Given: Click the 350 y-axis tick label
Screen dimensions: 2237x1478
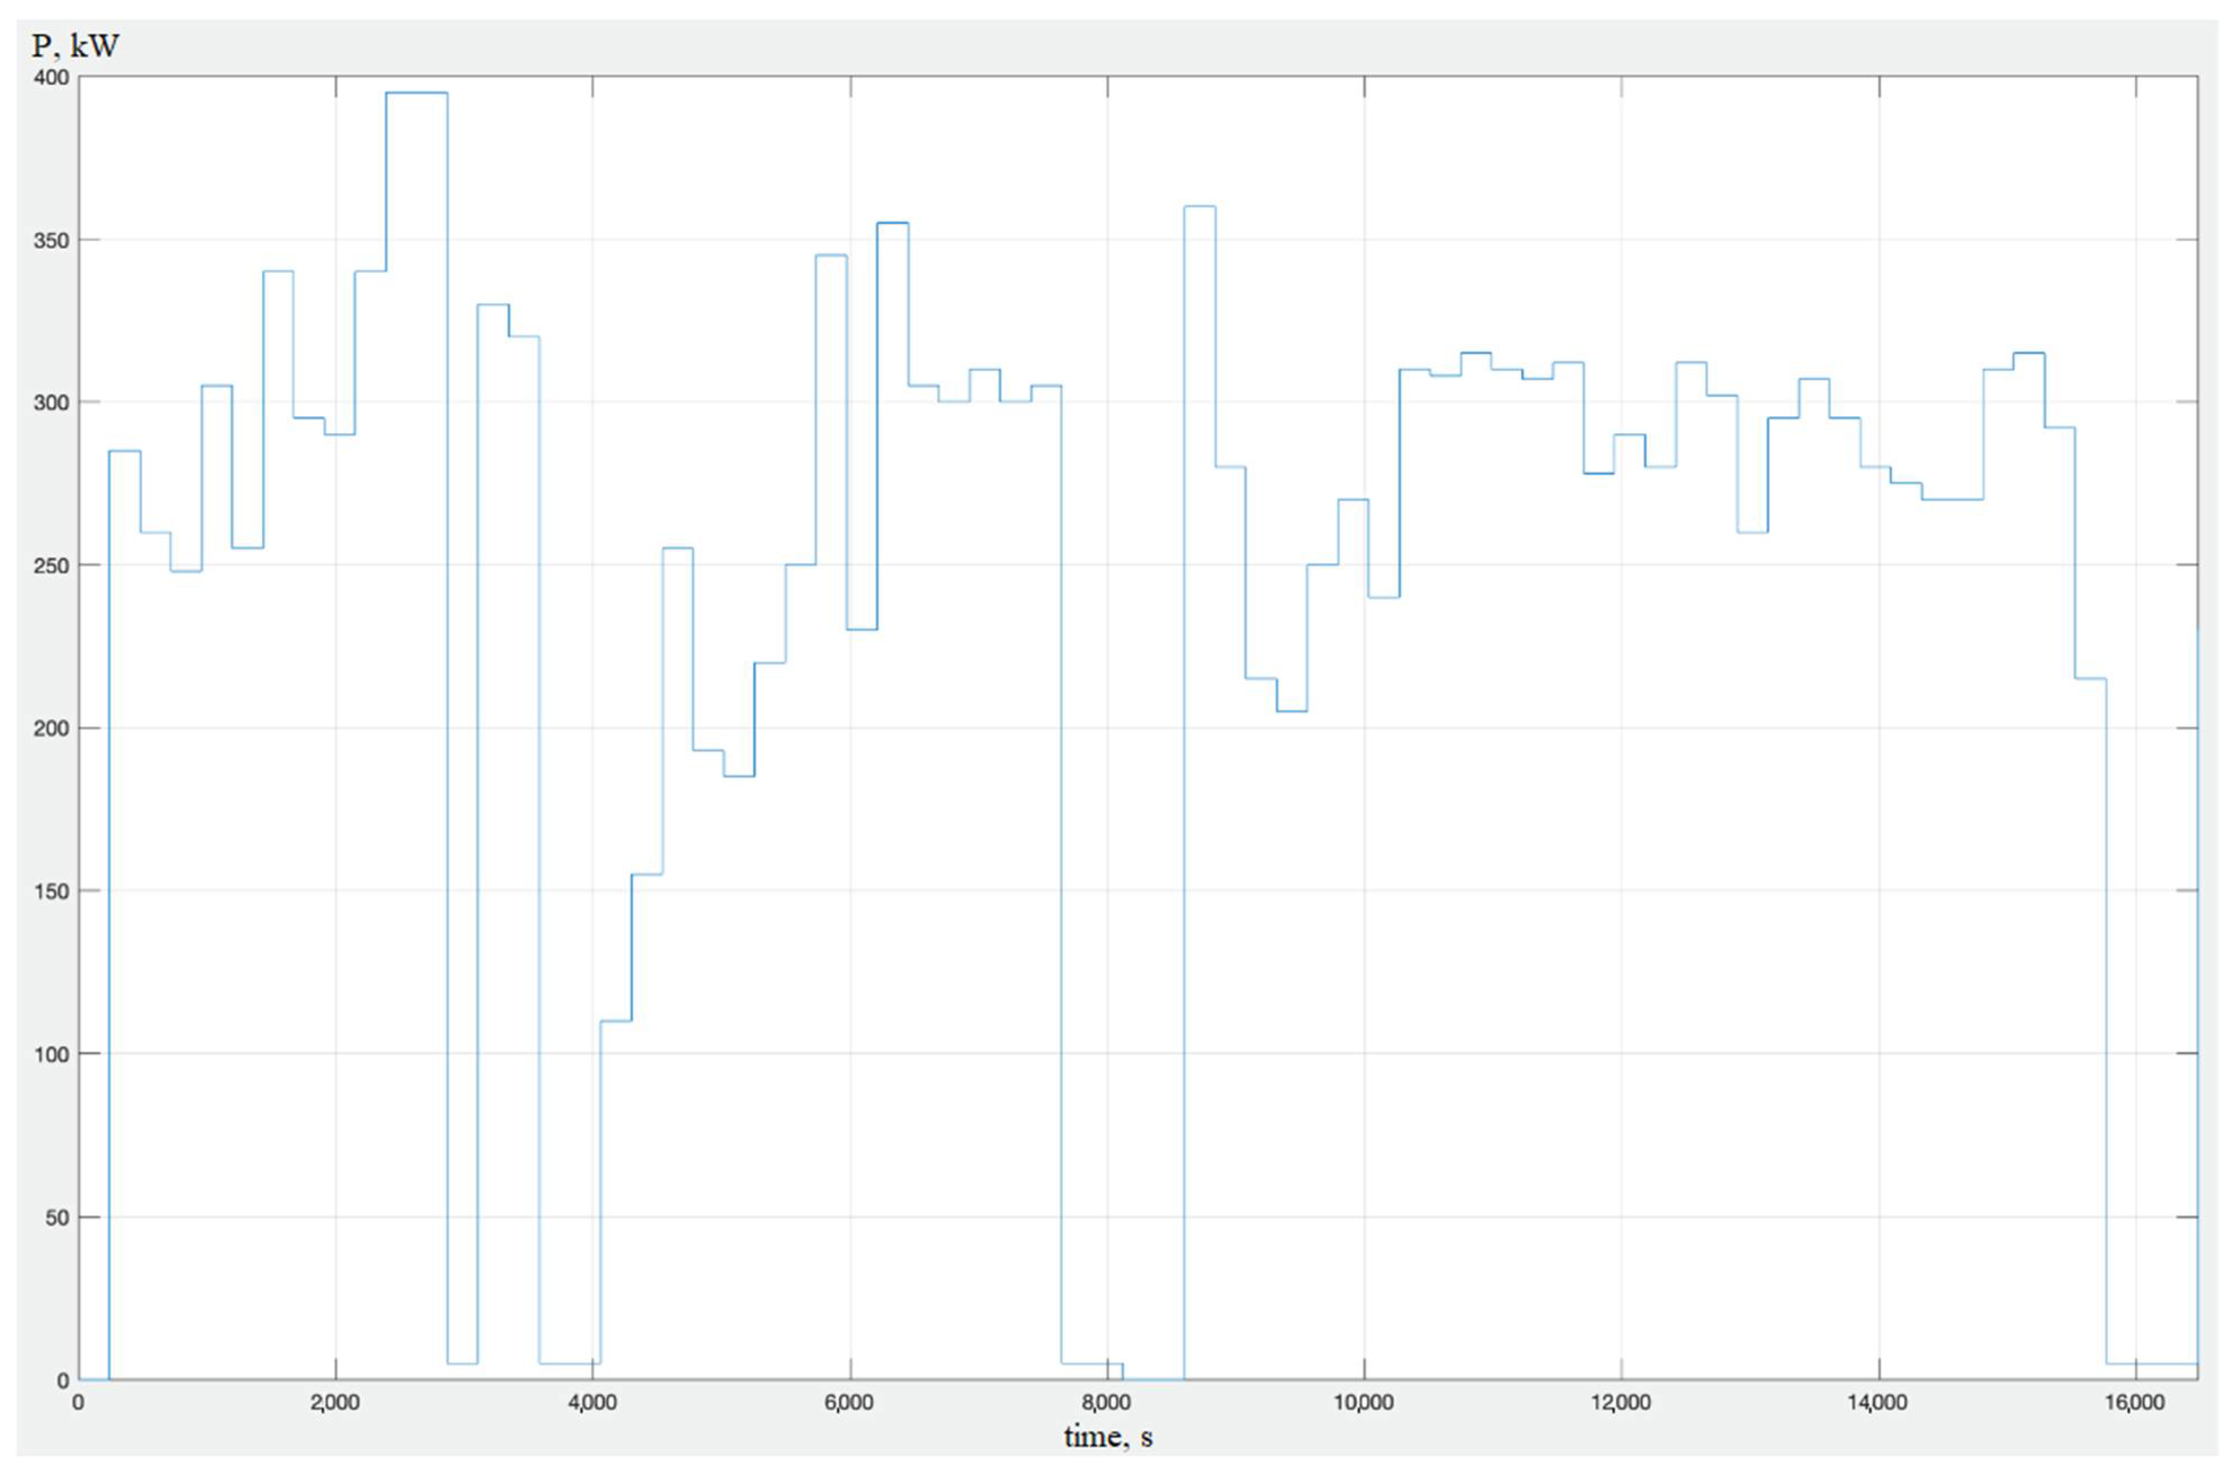Looking at the screenshot, I should pos(52,240).
